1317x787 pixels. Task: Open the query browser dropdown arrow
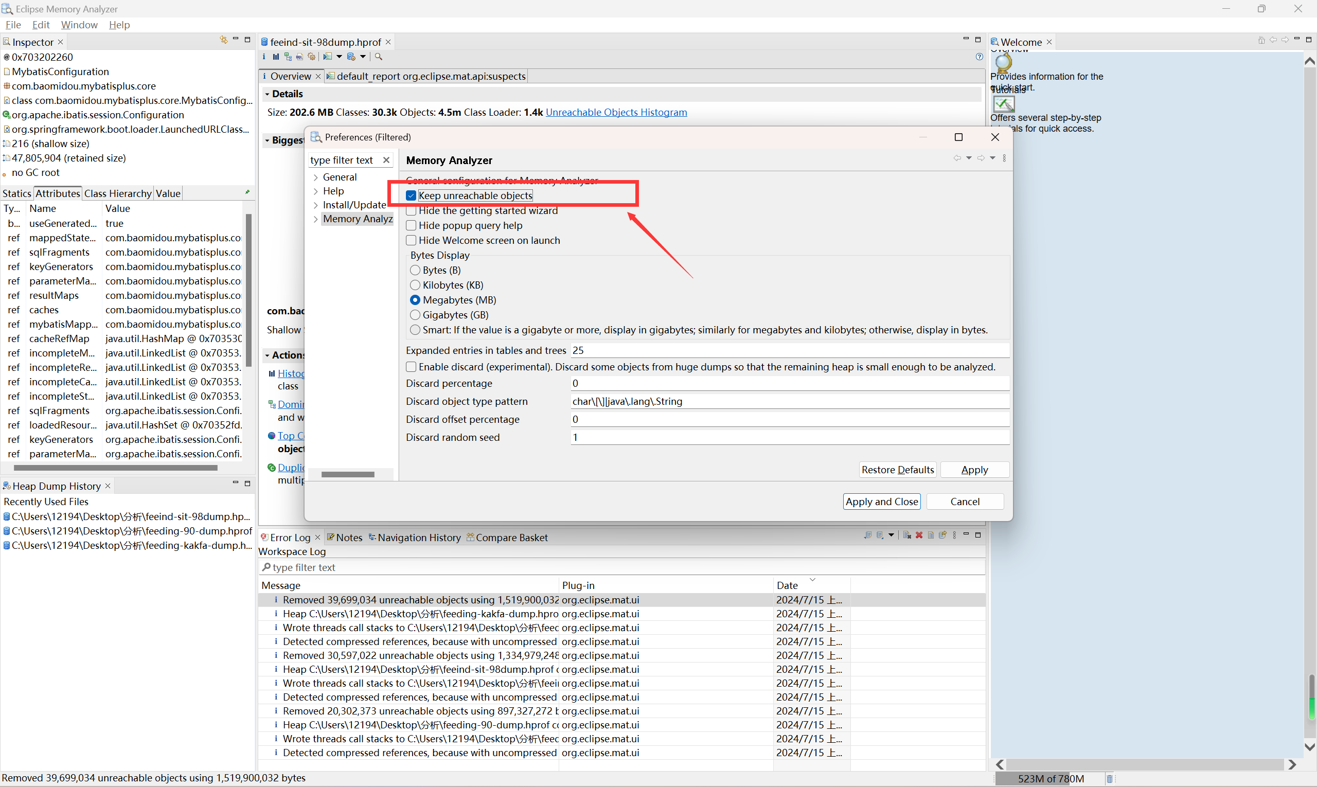(363, 57)
